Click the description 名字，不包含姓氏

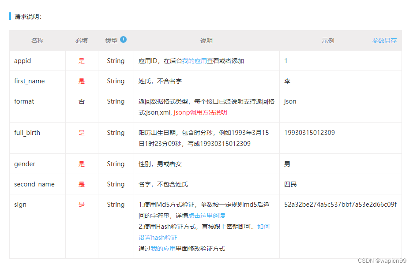coord(163,184)
